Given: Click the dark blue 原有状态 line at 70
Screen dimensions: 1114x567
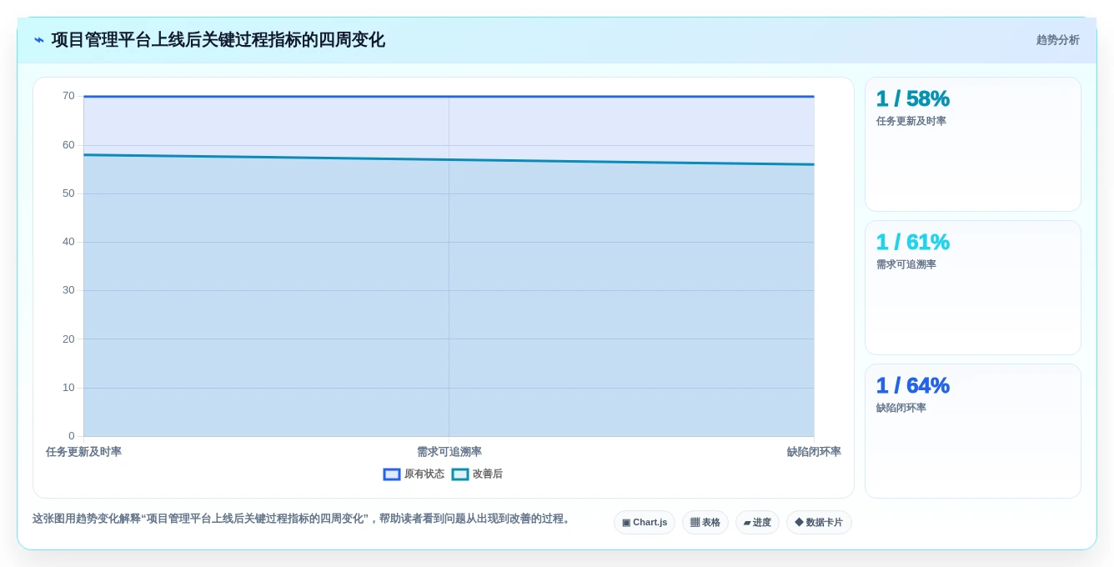Looking at the screenshot, I should [x=449, y=97].
